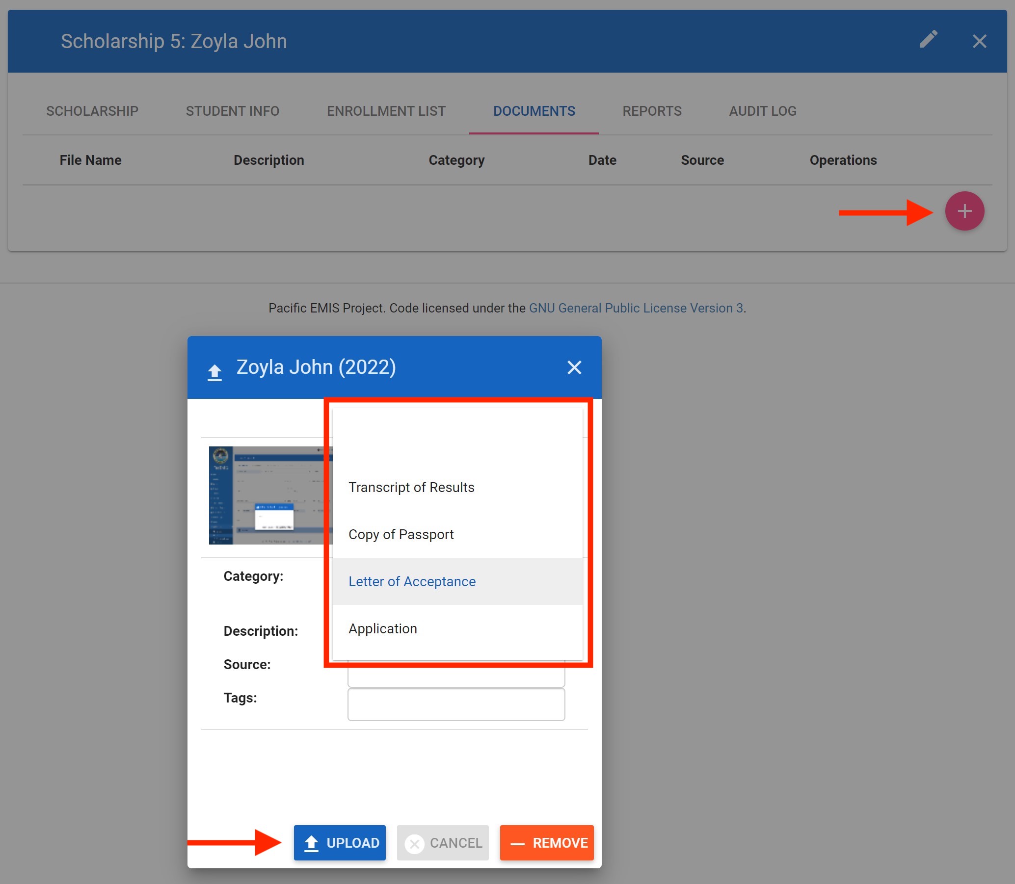Open GNU General Public License link
The width and height of the screenshot is (1015, 884).
(x=636, y=308)
